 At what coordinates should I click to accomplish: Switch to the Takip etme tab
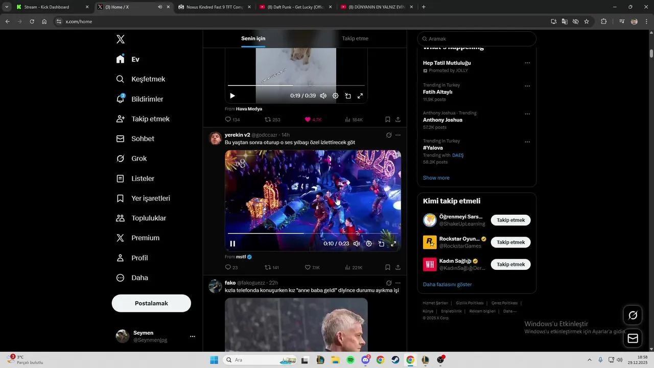point(355,38)
